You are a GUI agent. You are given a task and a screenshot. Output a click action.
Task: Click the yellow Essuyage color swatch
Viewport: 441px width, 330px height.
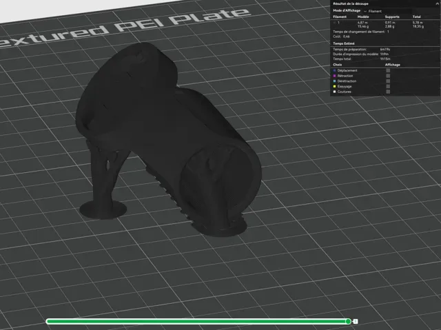click(334, 86)
